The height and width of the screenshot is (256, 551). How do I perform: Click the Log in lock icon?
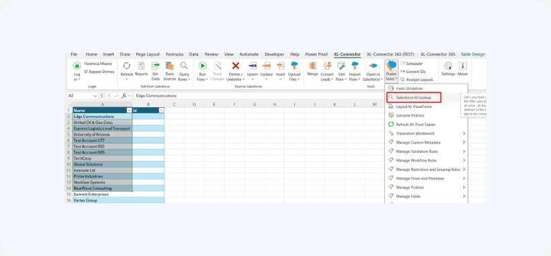(x=77, y=66)
